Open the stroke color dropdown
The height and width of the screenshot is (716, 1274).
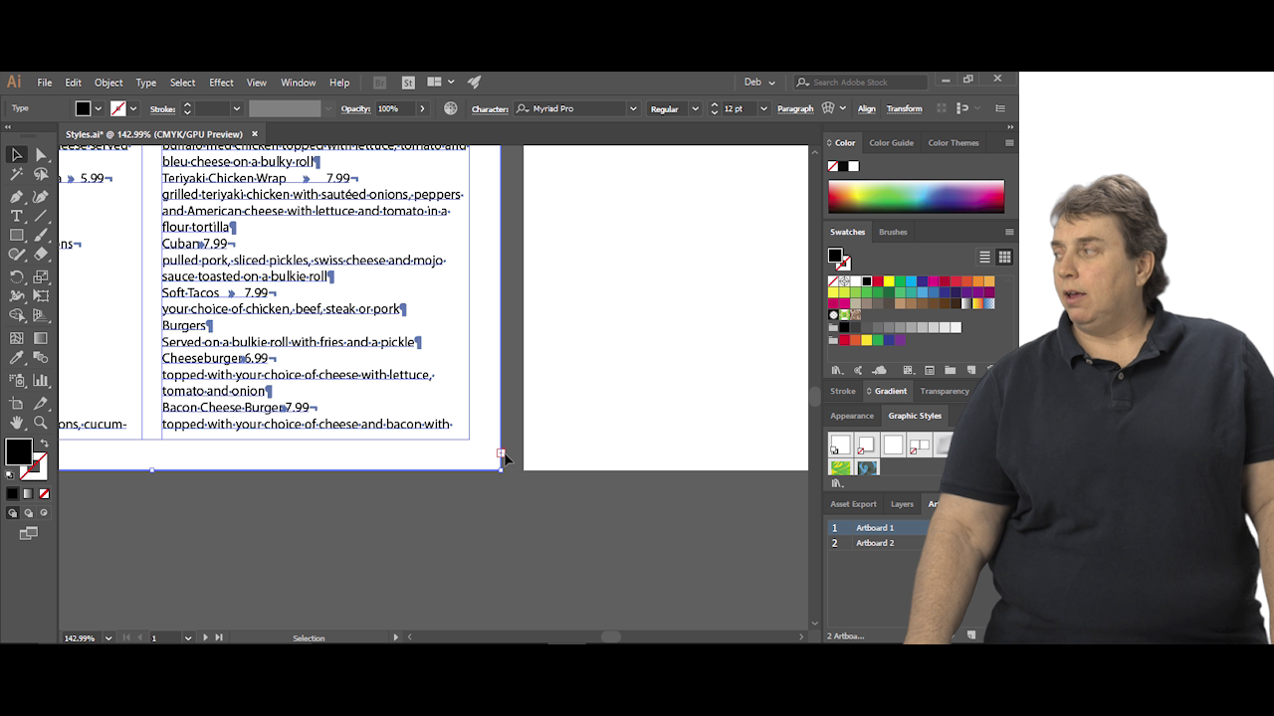click(133, 108)
